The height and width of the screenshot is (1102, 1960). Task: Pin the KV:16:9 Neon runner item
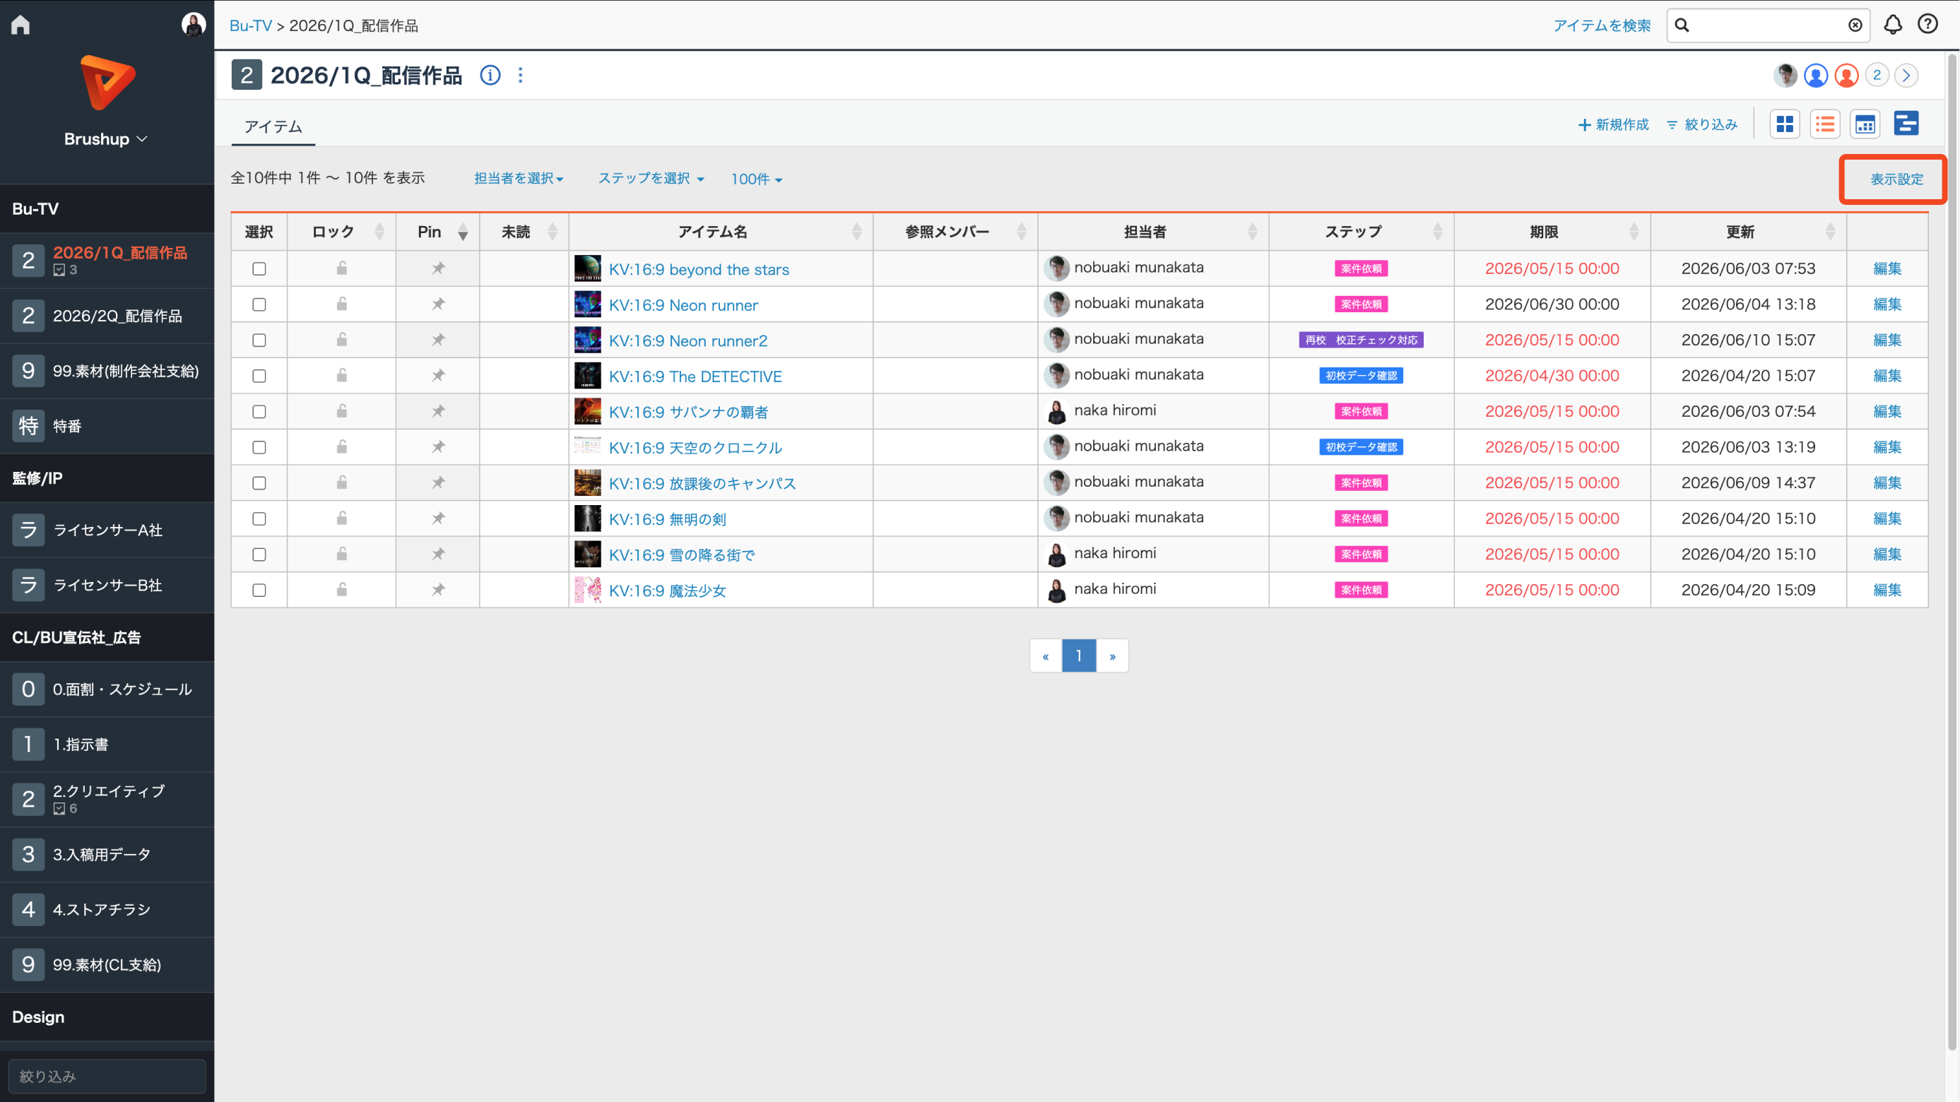[x=438, y=304]
